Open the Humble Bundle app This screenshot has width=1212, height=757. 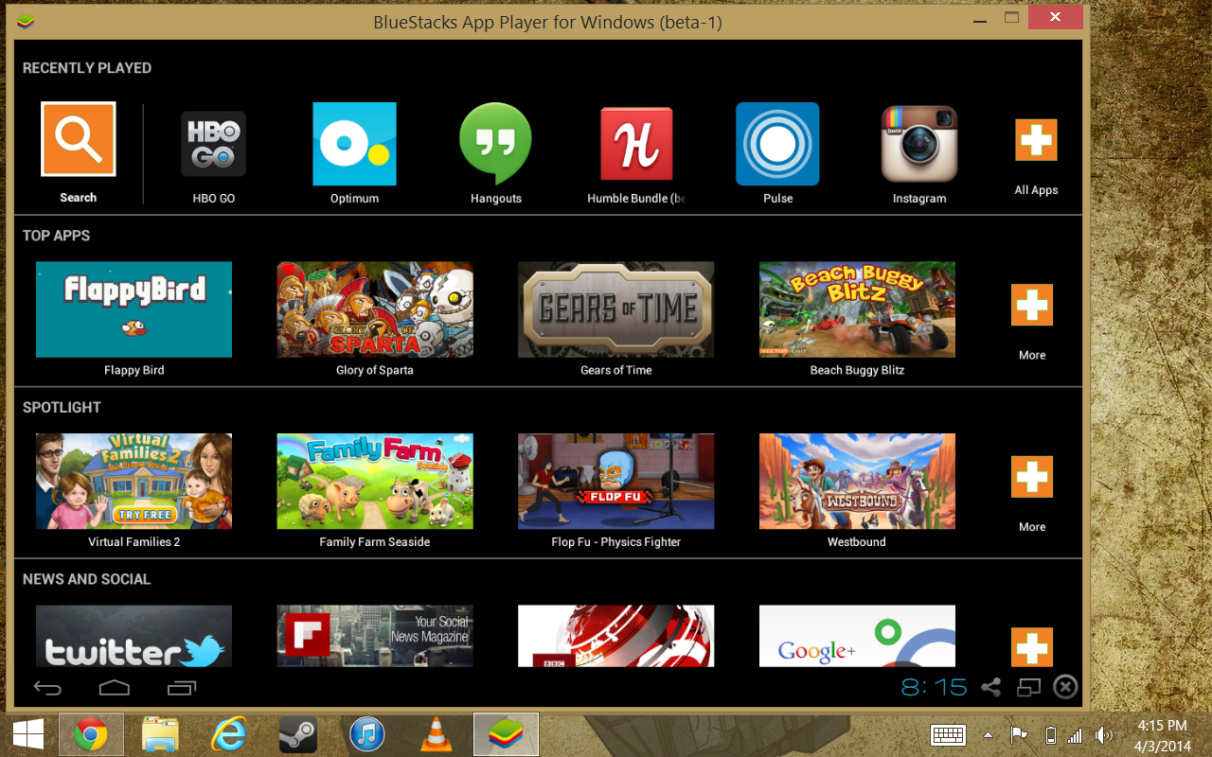click(636, 144)
